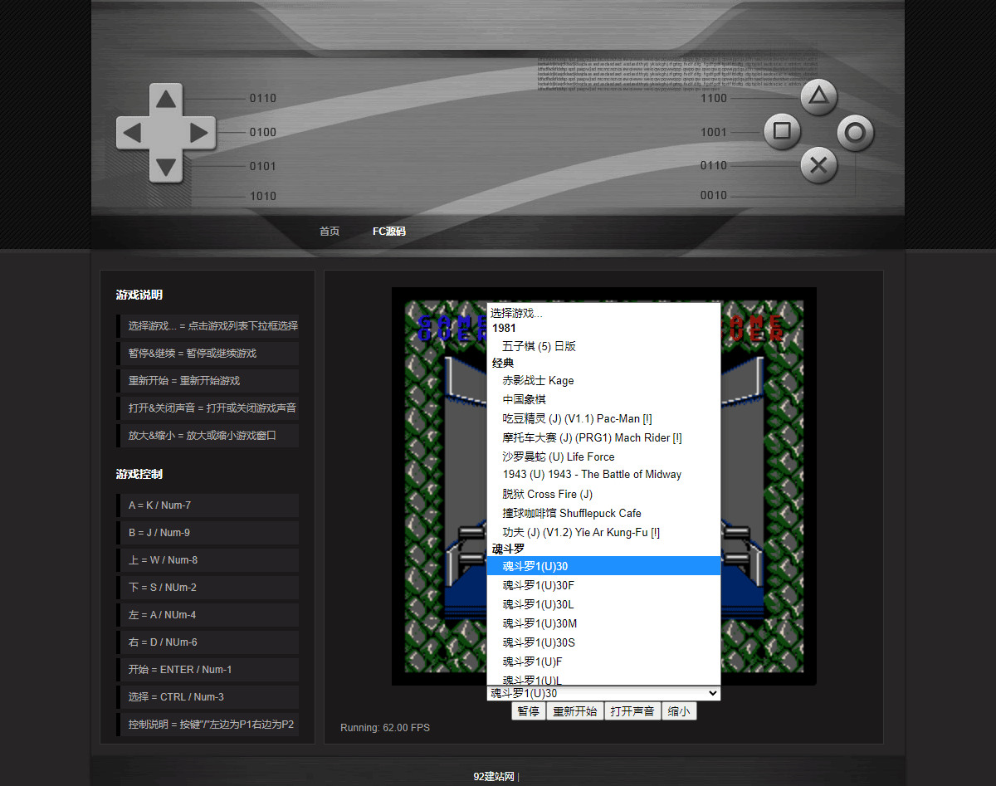The width and height of the screenshot is (996, 786).
Task: Choose 魂斗罗1(U)30S option
Action: (x=603, y=642)
